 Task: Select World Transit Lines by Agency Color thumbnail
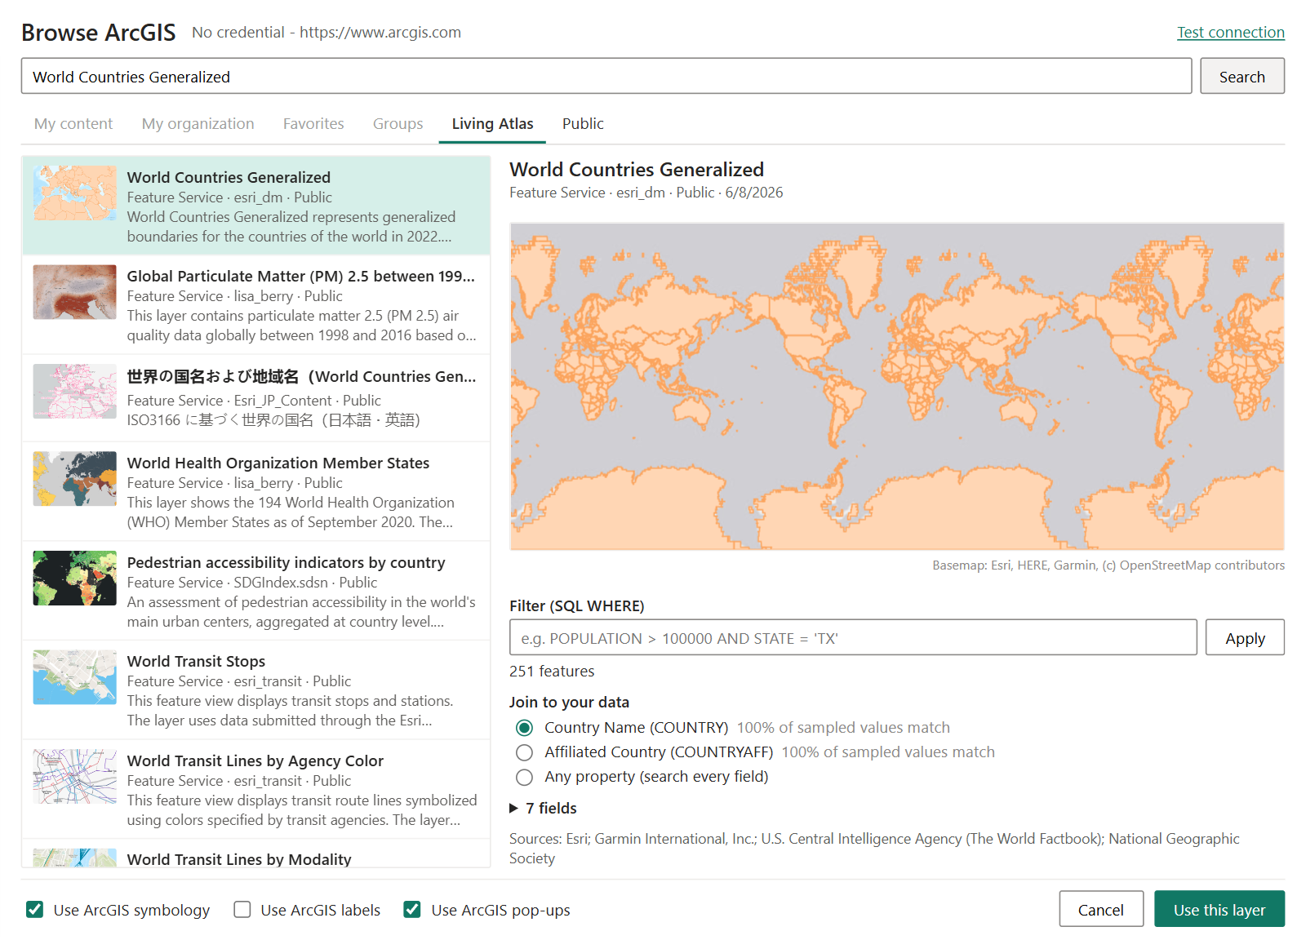[75, 777]
